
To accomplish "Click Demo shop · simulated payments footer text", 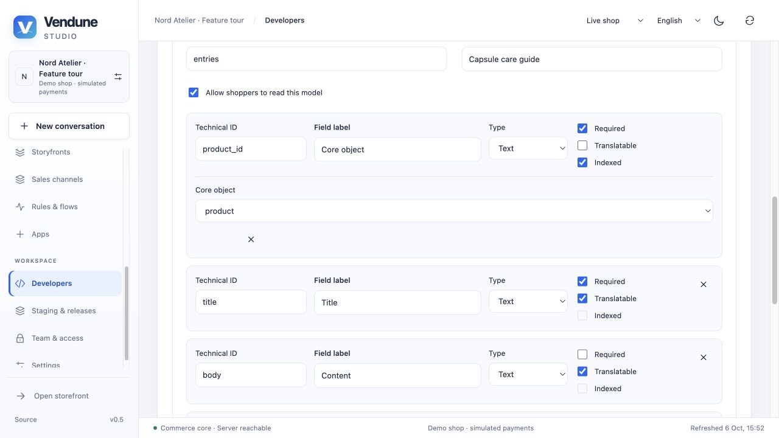I will (481, 428).
